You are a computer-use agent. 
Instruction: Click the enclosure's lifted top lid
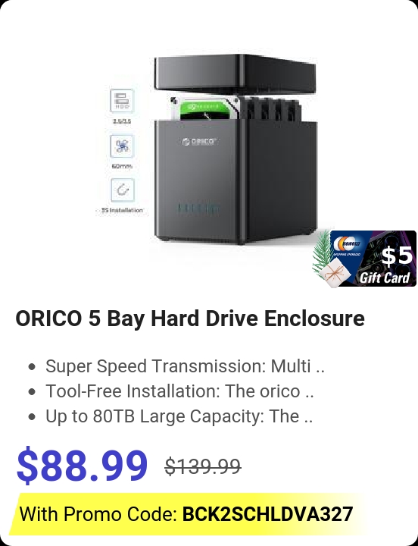click(x=235, y=75)
